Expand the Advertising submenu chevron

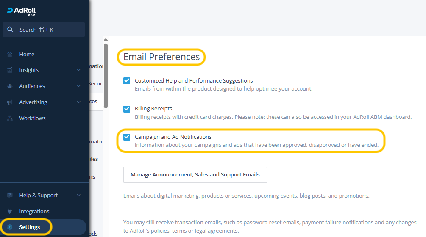(x=78, y=102)
